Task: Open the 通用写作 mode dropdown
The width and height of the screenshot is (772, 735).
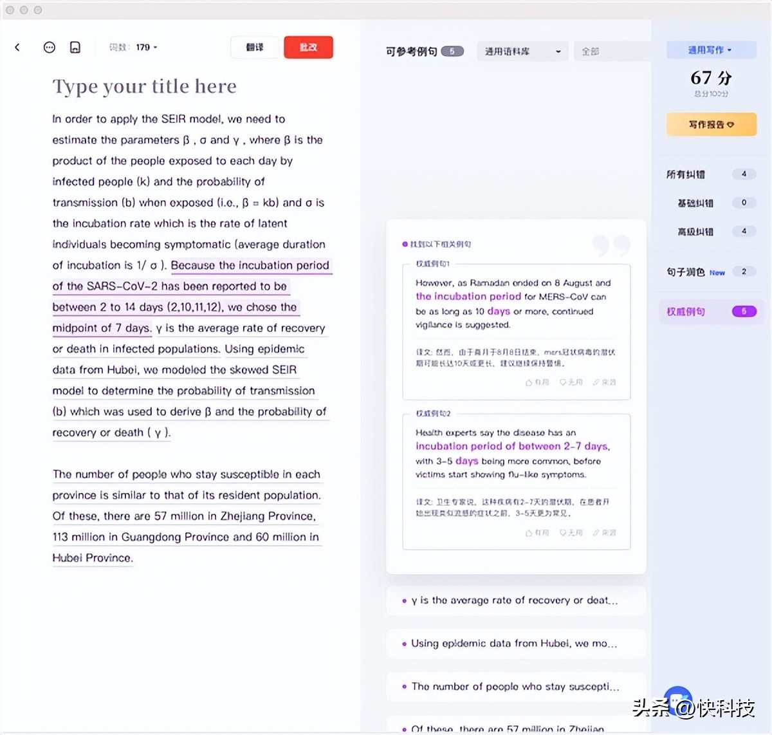Action: point(710,50)
